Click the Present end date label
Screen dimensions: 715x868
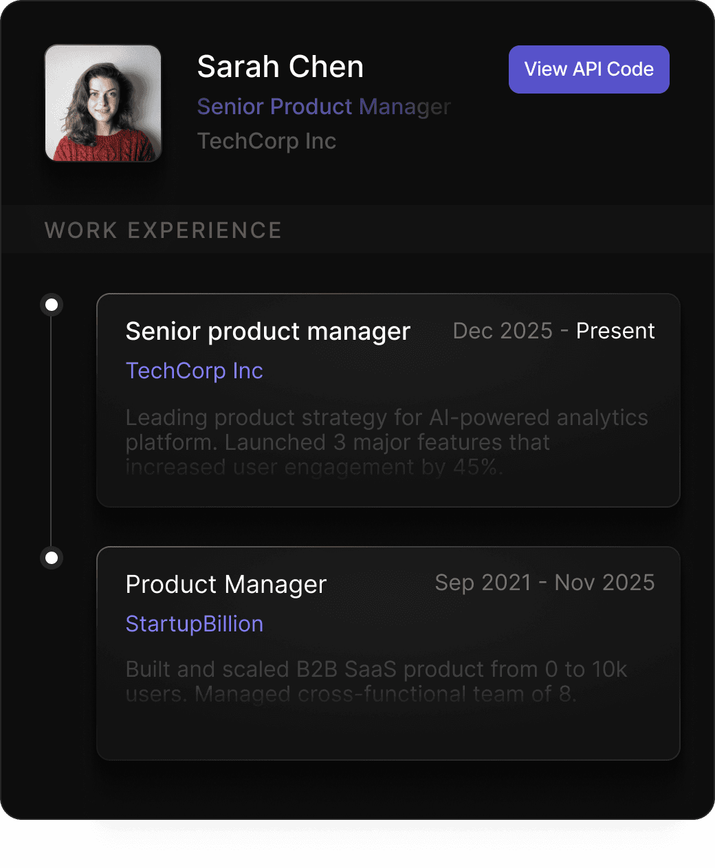615,331
